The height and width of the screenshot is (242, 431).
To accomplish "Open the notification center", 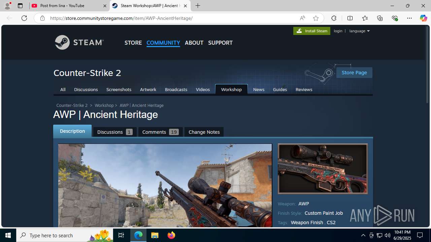I will point(420,235).
